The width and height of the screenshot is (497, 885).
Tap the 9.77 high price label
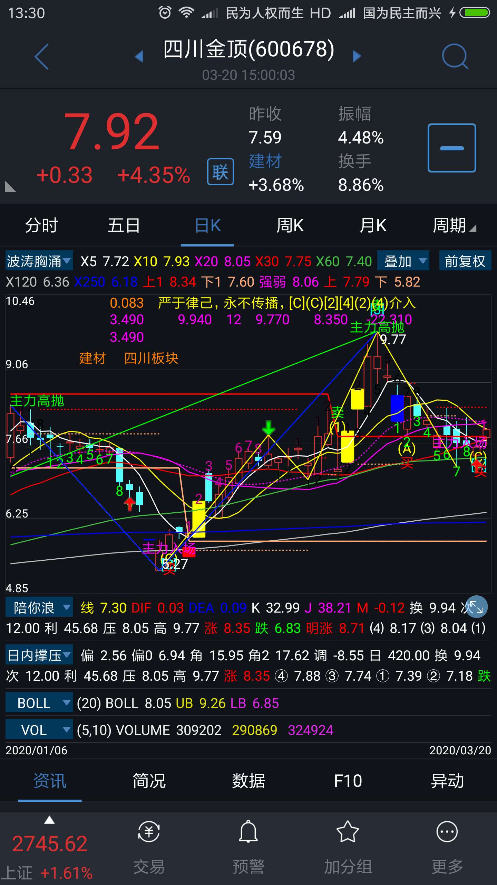click(x=393, y=339)
